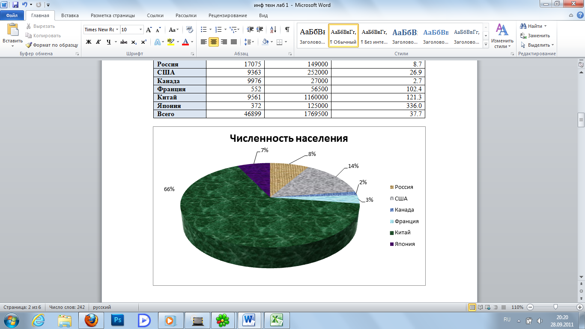Viewport: 585px width, 329px height.
Task: Click the increase indent icon
Action: (260, 30)
